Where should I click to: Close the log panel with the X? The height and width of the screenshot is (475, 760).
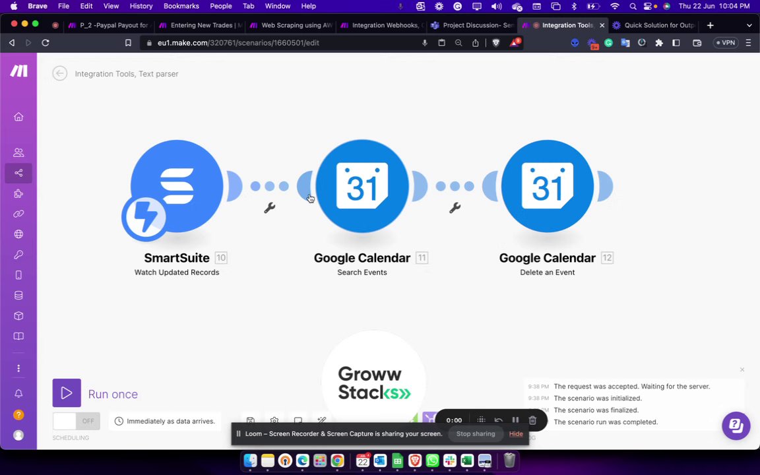[742, 370]
